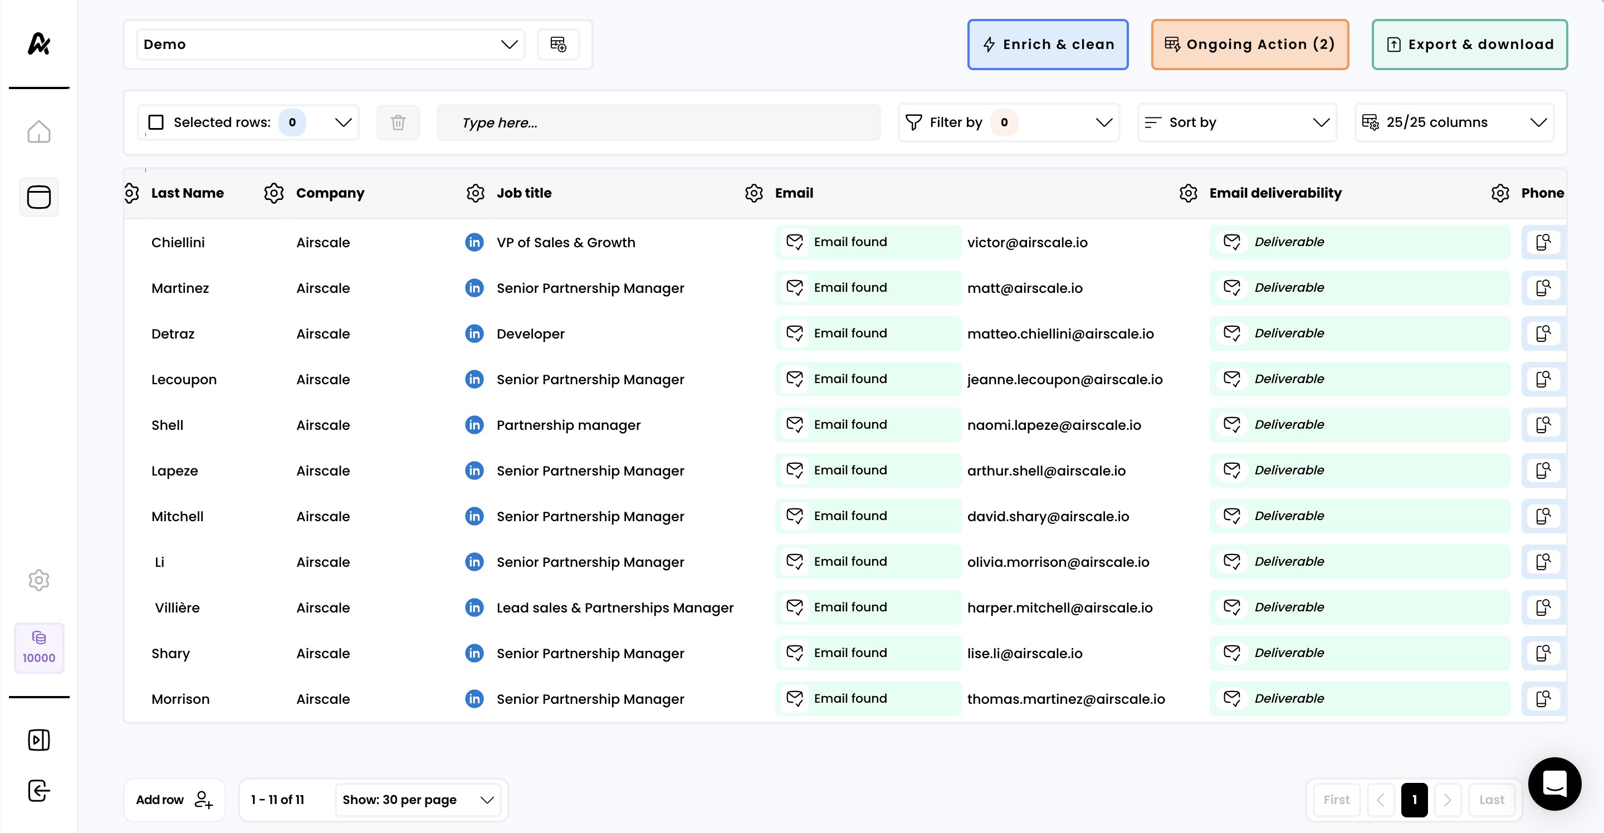This screenshot has width=1604, height=833.
Task: Click the add table icon beside Demo
Action: [x=558, y=44]
